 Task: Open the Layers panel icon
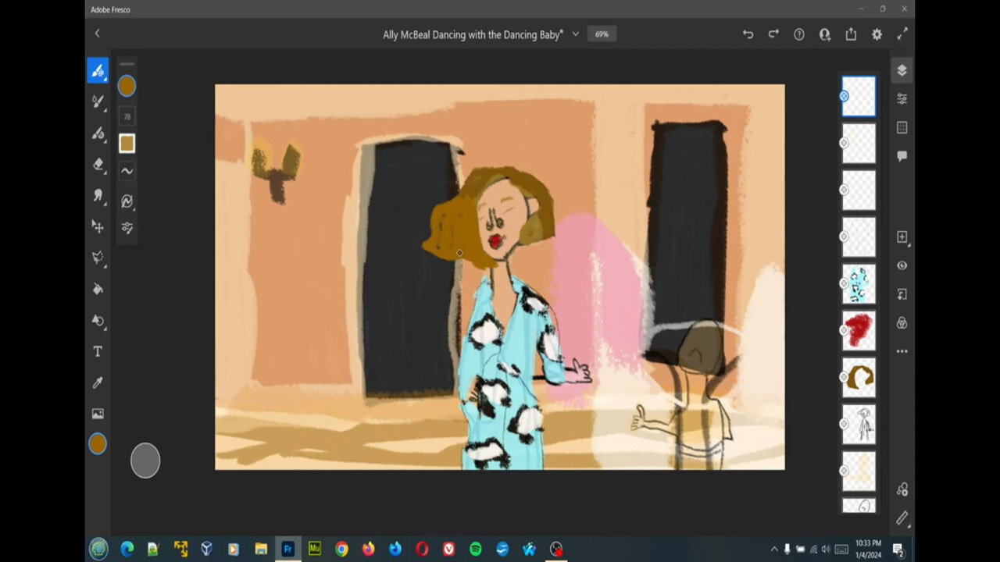(902, 70)
